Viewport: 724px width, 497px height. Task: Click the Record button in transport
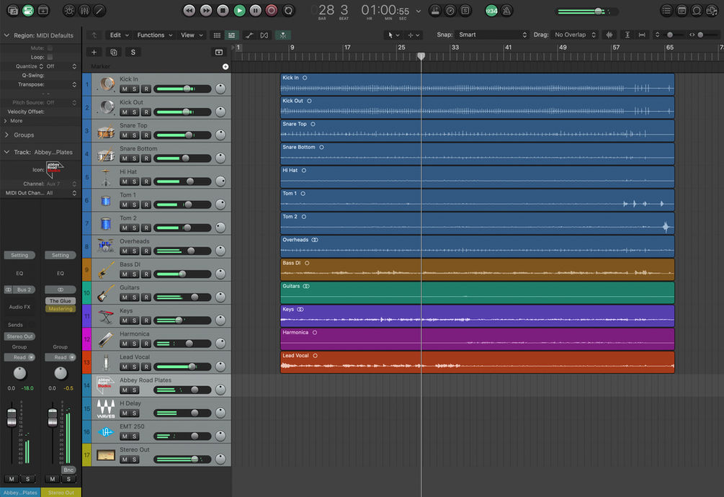[x=272, y=10]
